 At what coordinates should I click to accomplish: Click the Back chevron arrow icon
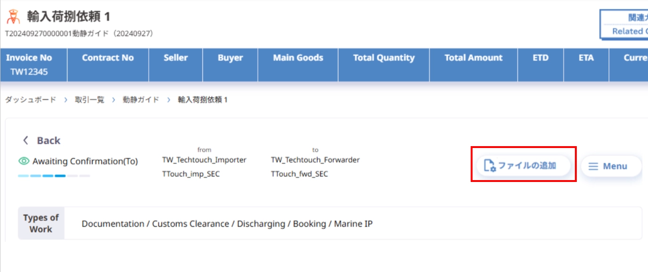pyautogui.click(x=26, y=140)
